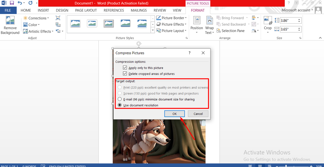Collapse the ribbon with the chevron
The height and width of the screenshot is (167, 324).
click(x=320, y=38)
